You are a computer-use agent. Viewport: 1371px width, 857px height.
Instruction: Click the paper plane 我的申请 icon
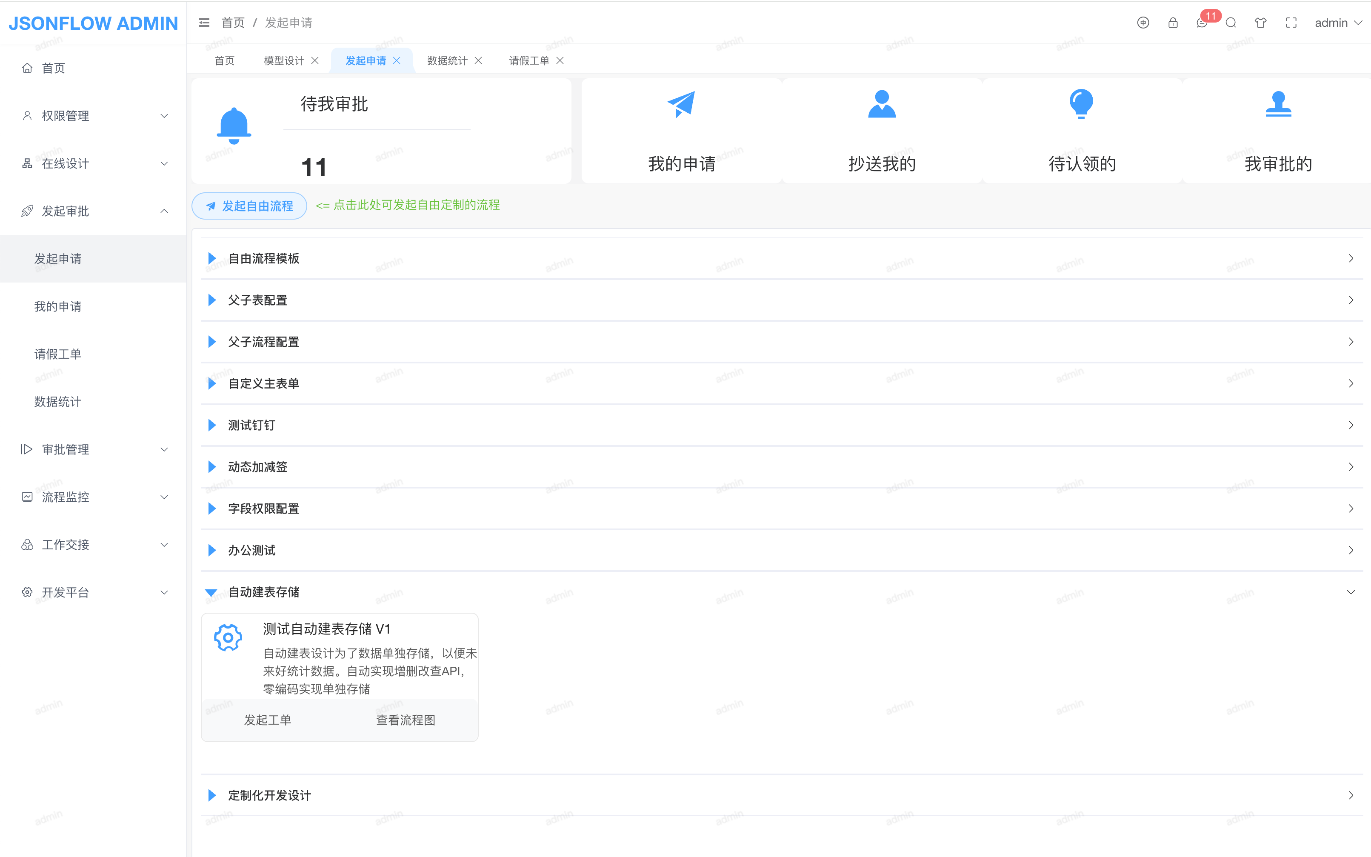(x=681, y=104)
